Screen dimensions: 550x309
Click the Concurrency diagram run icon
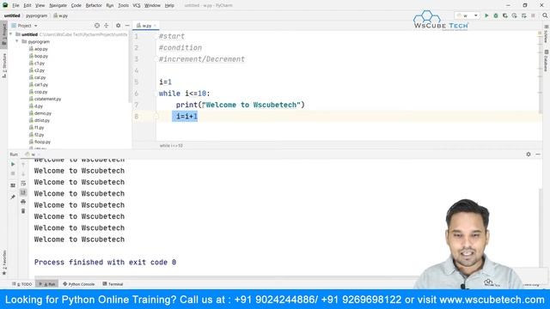523,15
